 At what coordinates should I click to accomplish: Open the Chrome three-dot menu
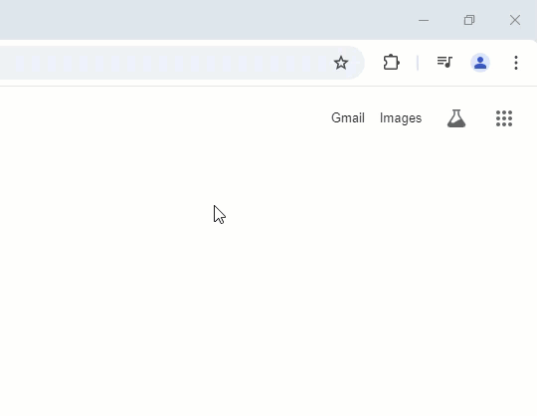[516, 63]
